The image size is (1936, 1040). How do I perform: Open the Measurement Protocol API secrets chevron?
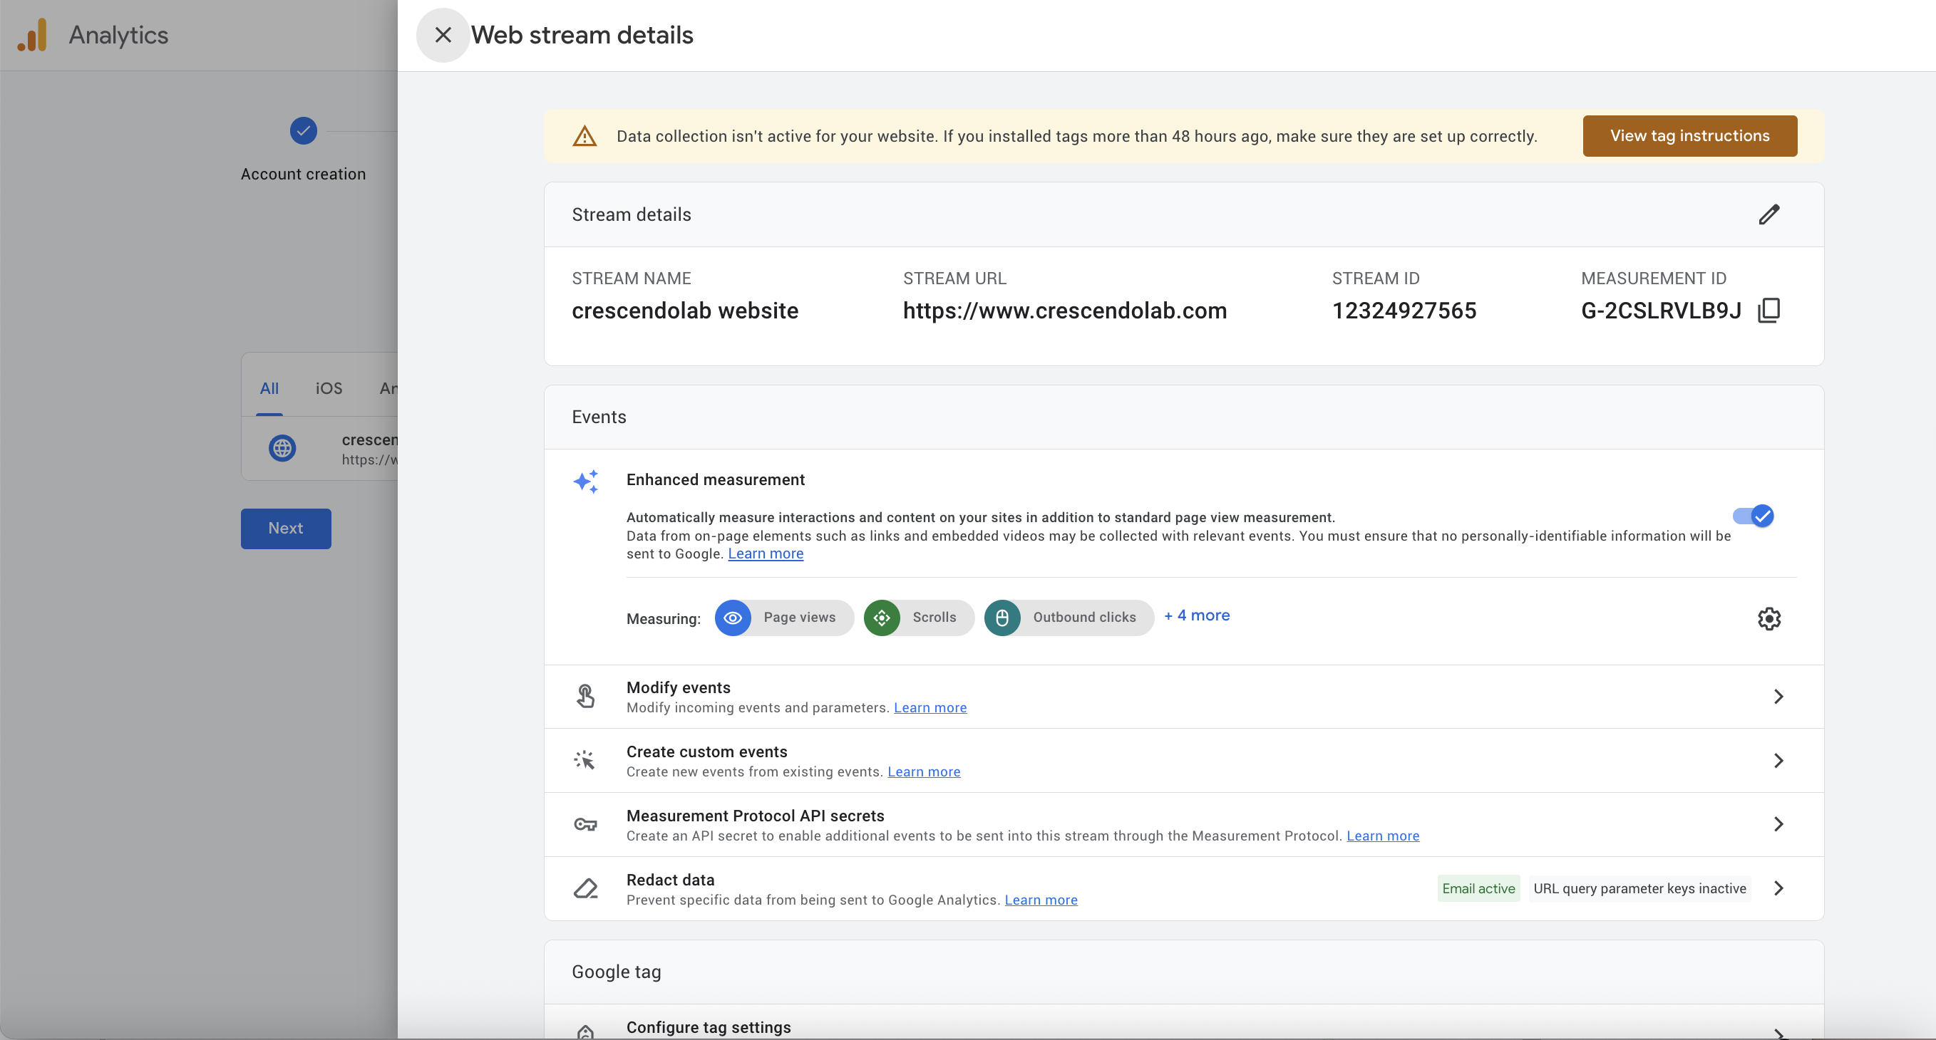[1778, 824]
